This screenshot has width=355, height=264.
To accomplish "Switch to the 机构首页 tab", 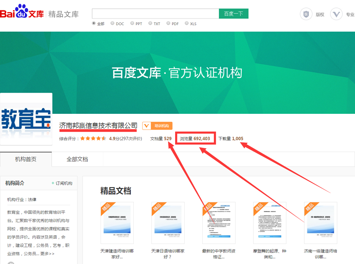I will click(26, 159).
